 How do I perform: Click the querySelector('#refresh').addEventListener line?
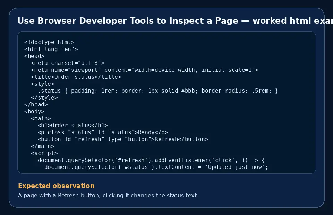pos(151,160)
